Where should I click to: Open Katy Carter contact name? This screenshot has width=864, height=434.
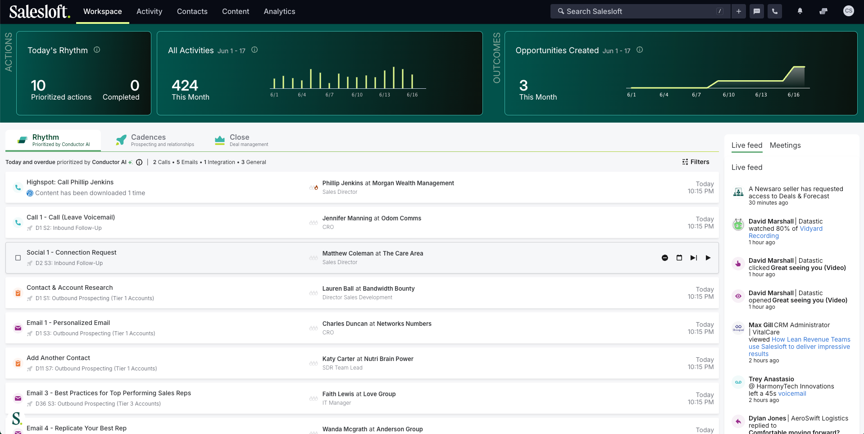point(339,359)
